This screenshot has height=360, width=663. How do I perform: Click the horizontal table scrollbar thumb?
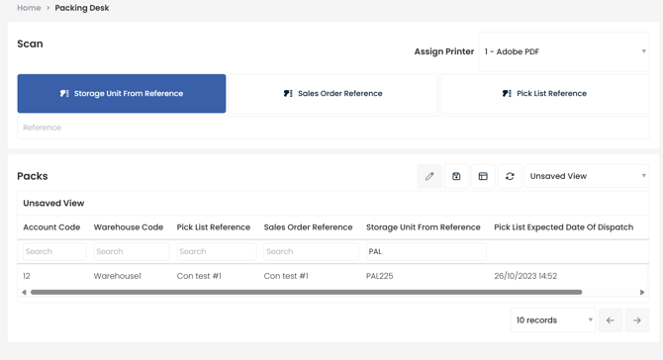[307, 293]
